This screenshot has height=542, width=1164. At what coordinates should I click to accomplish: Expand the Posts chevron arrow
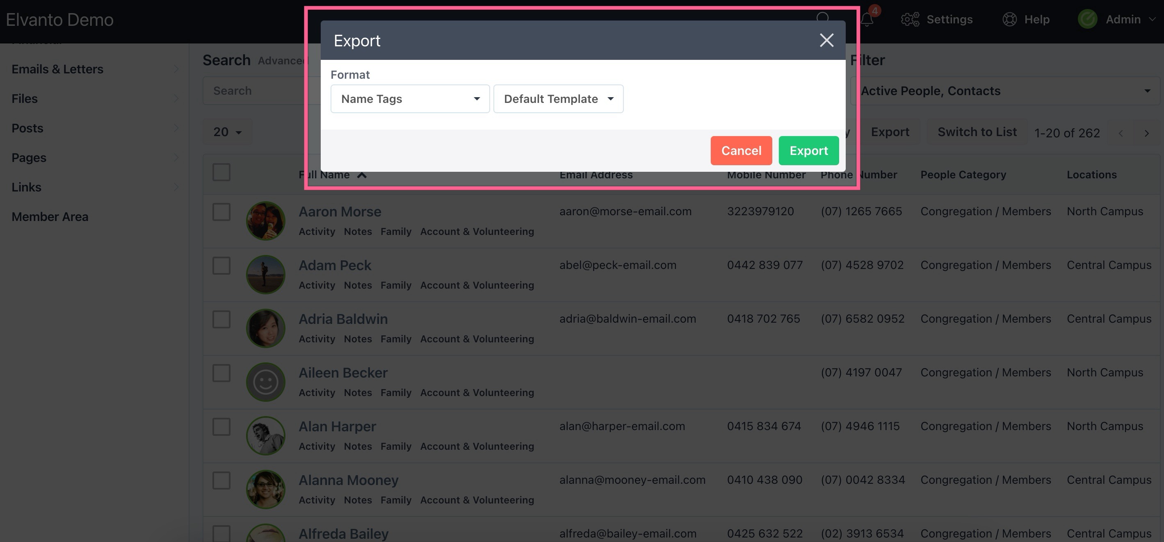(x=176, y=128)
